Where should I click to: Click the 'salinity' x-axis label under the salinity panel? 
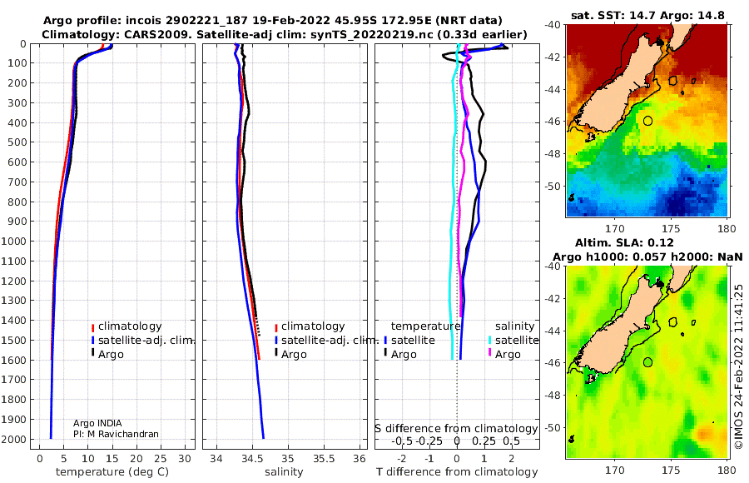285,472
